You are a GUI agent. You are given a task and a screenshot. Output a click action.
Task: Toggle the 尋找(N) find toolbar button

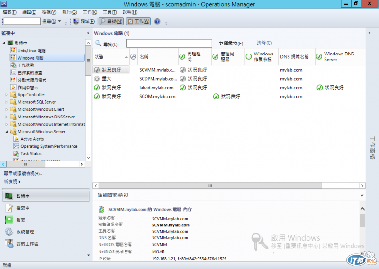[111, 21]
